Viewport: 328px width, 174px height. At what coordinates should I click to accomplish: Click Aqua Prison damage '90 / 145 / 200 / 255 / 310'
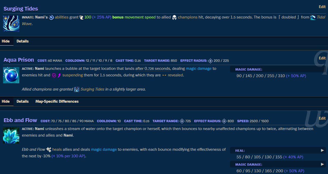tap(261, 76)
